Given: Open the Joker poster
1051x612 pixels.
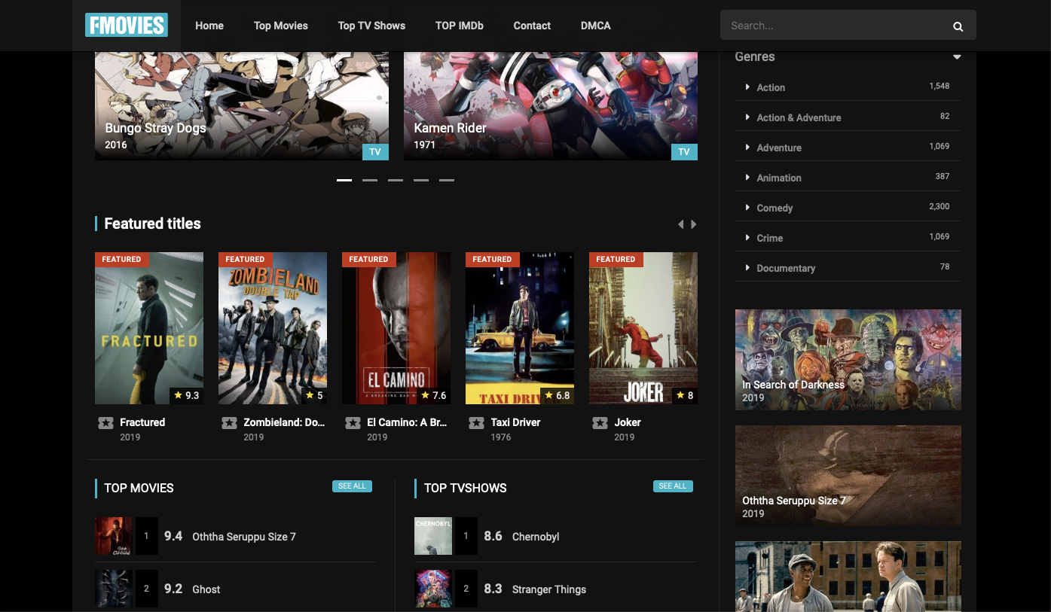Looking at the screenshot, I should pyautogui.click(x=643, y=328).
